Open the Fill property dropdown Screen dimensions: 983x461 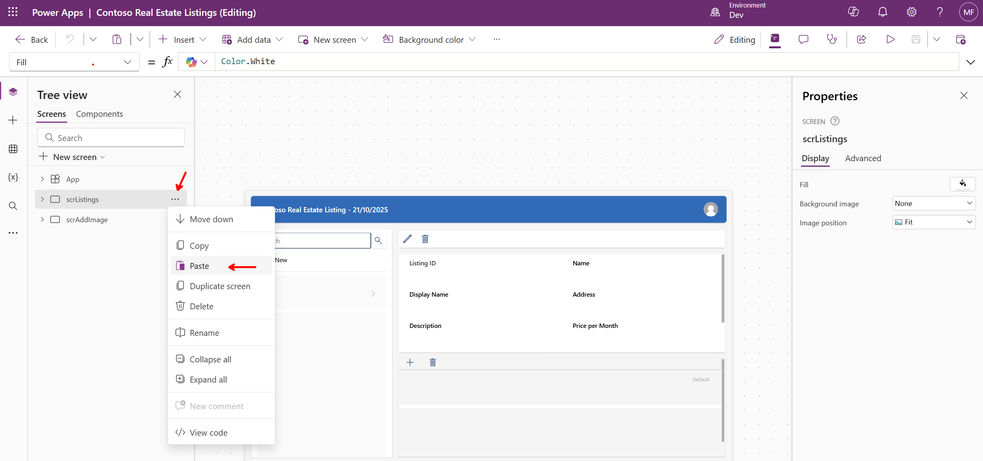(127, 62)
